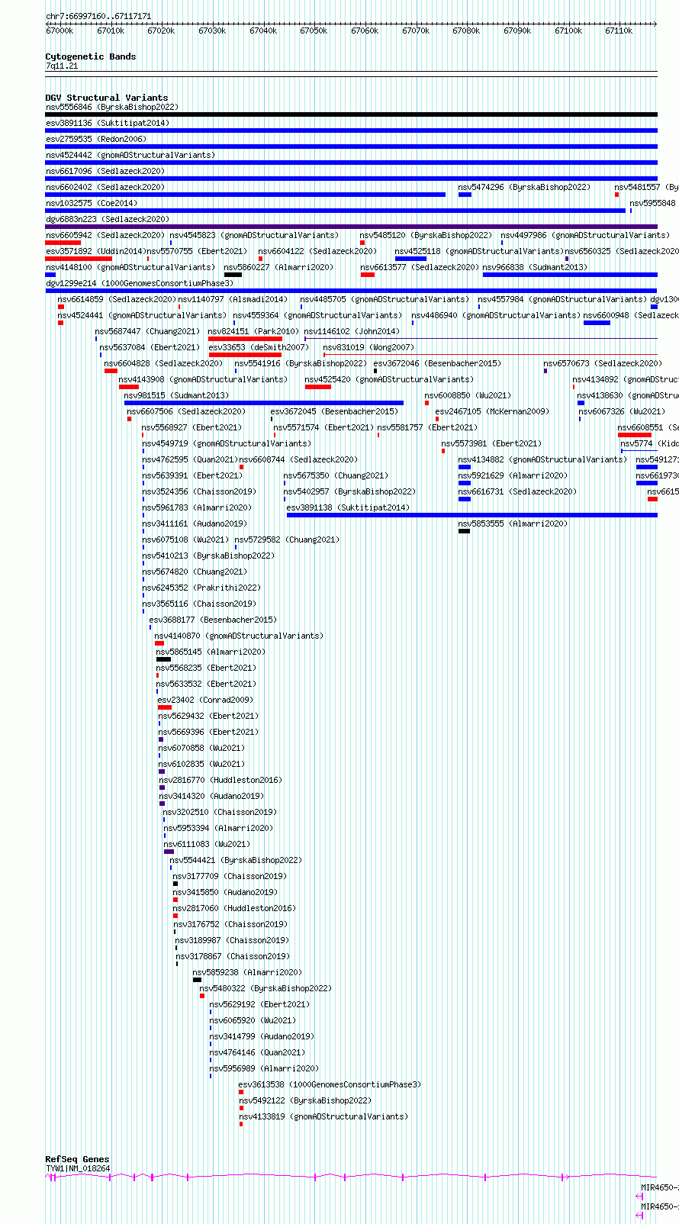Click variant esv3688177 (Besenbacher2015)
The height and width of the screenshot is (1224, 679).
pos(213,620)
